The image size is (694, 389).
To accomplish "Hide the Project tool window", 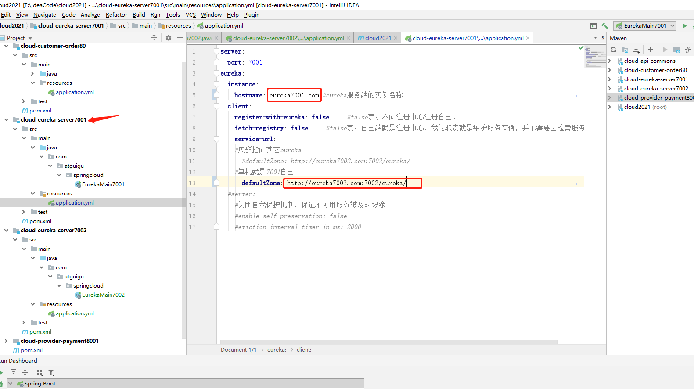I will 180,38.
